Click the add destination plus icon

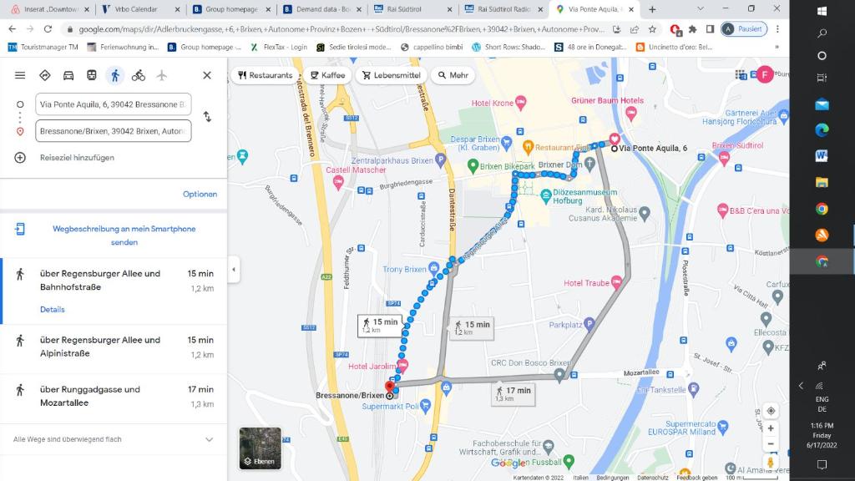tap(20, 158)
